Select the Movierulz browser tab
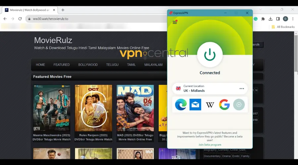298x165 pixels. tap(29, 10)
